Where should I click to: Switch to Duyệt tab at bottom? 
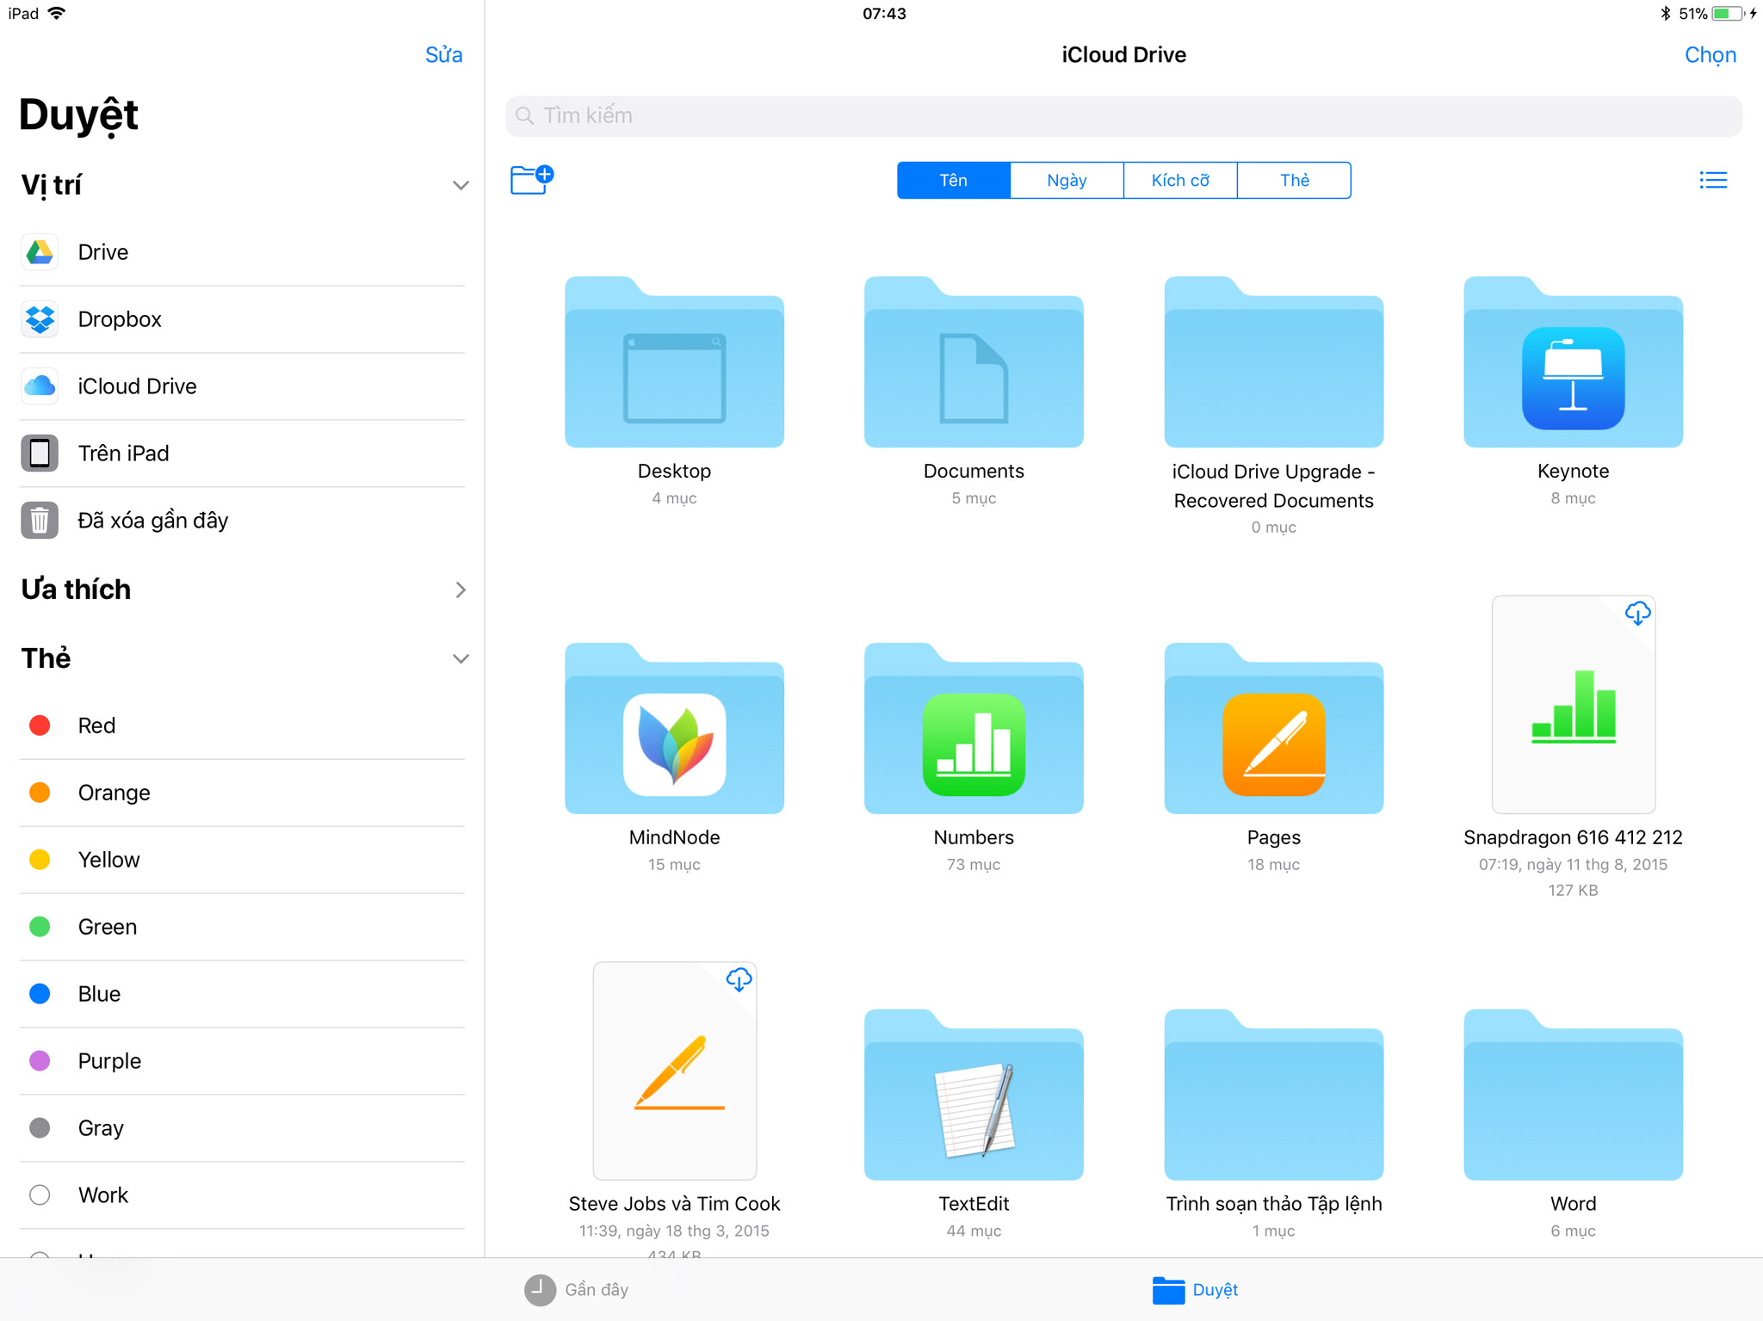[1195, 1289]
